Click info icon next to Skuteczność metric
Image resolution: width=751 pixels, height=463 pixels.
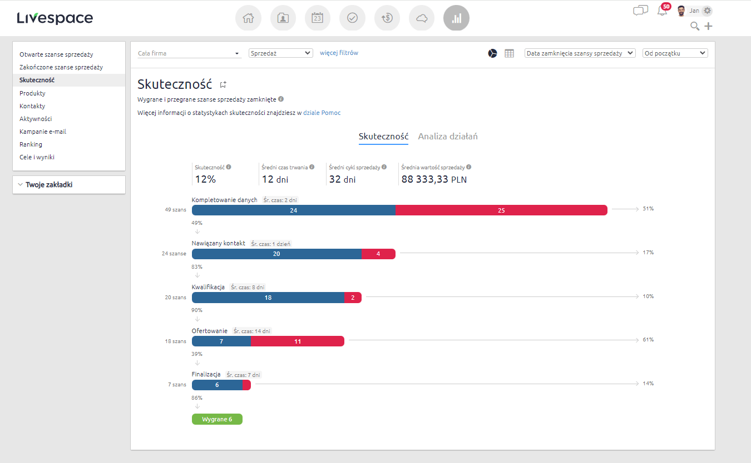click(229, 167)
